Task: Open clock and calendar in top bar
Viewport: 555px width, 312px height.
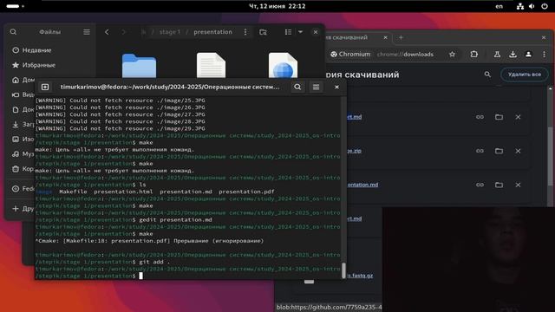Action: (277, 6)
